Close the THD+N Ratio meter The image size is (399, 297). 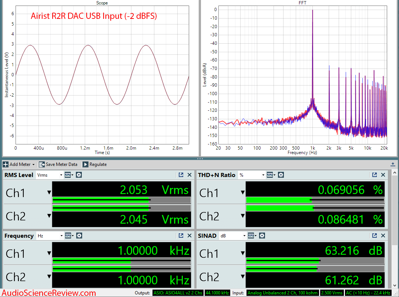[x=383, y=175]
